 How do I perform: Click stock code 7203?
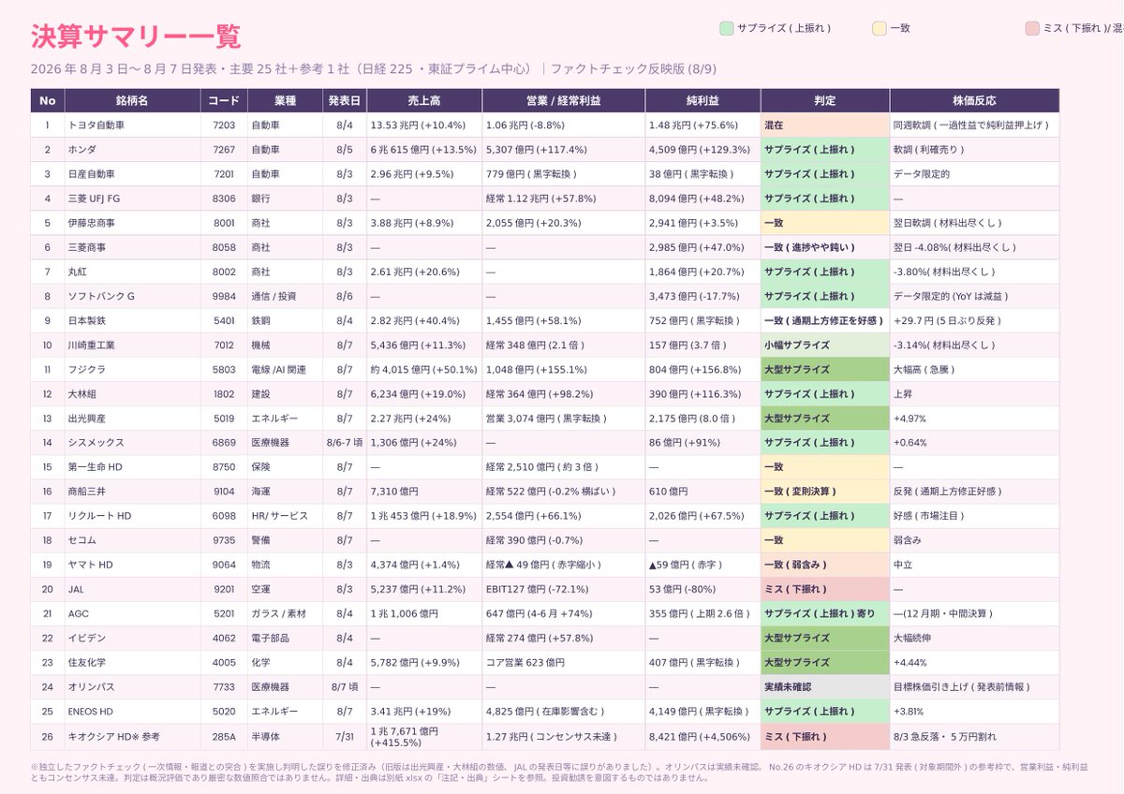[223, 125]
